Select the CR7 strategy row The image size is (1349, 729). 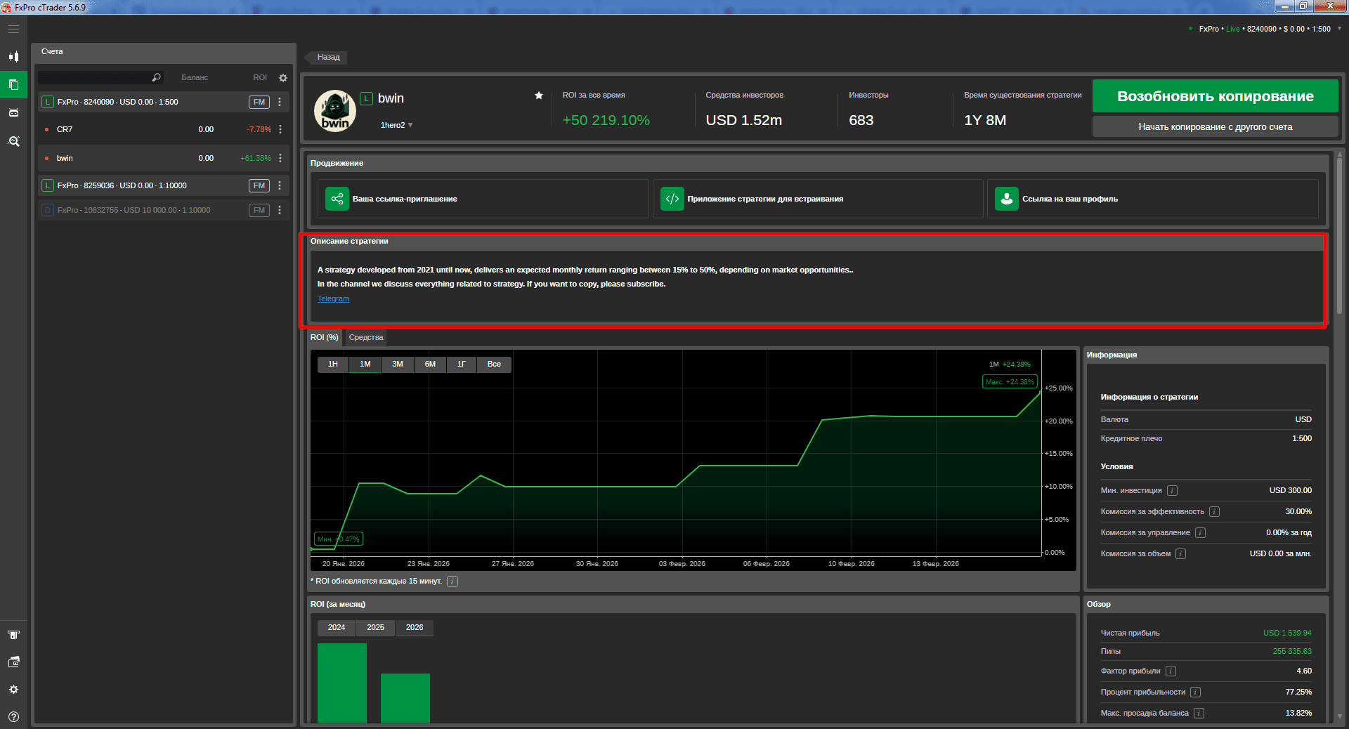(x=162, y=129)
